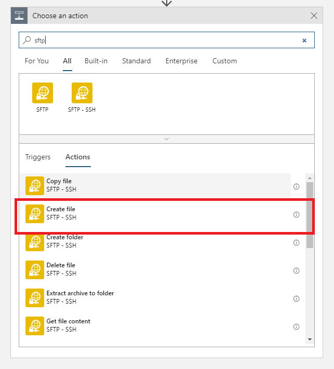Show info for Extract archive to folder
334x369 pixels.
tap(296, 298)
